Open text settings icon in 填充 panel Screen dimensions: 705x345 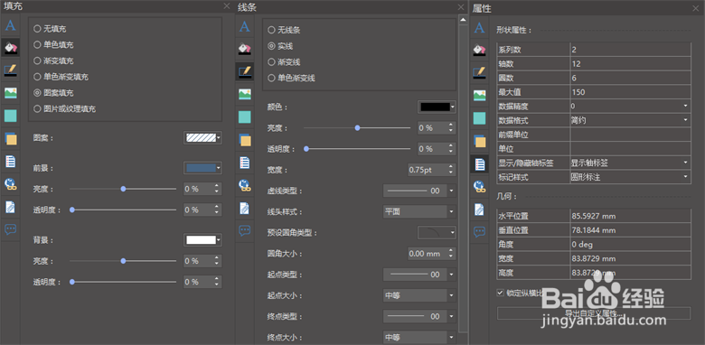10,25
